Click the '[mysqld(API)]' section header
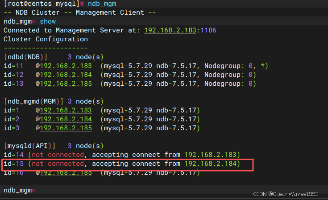 click(30, 146)
